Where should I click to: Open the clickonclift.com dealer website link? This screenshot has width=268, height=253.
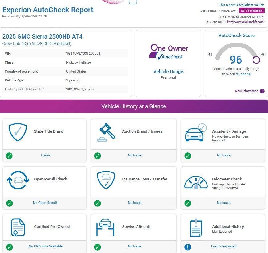(x=245, y=22)
